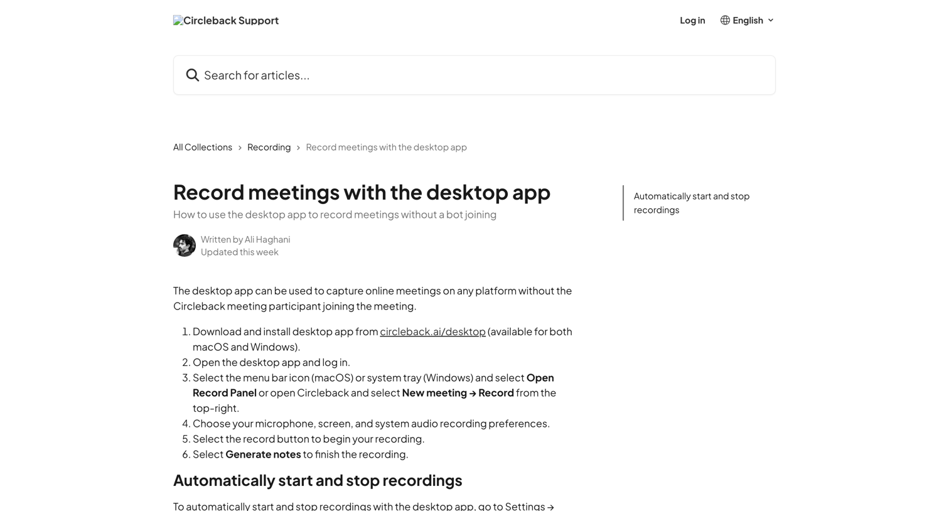Click step 'Select the record button to begin'

click(309, 439)
